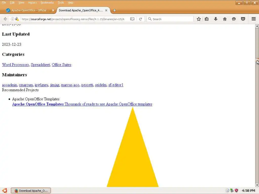This screenshot has height=194, width=259.
Task: Click the start menu icon in taskbar
Action: tap(5, 190)
